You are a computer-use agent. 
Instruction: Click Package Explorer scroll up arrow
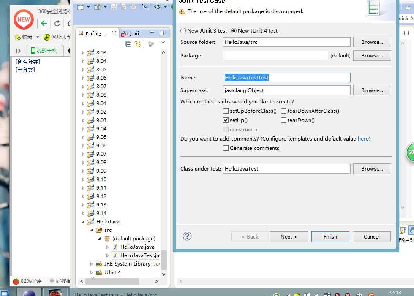point(163,52)
